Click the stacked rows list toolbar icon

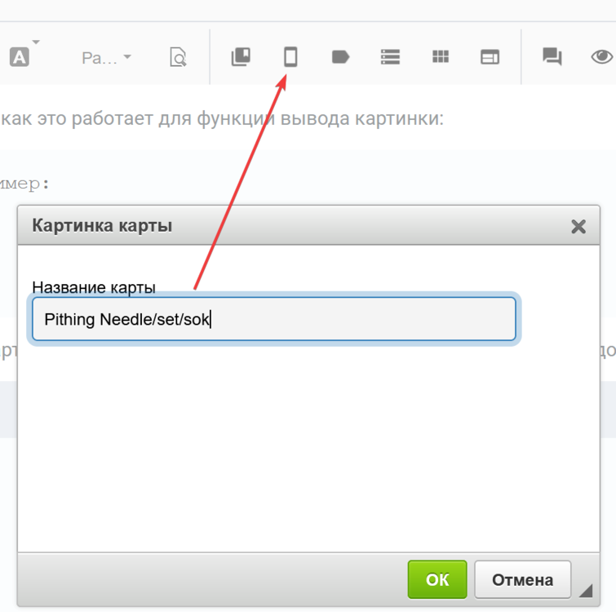point(390,57)
